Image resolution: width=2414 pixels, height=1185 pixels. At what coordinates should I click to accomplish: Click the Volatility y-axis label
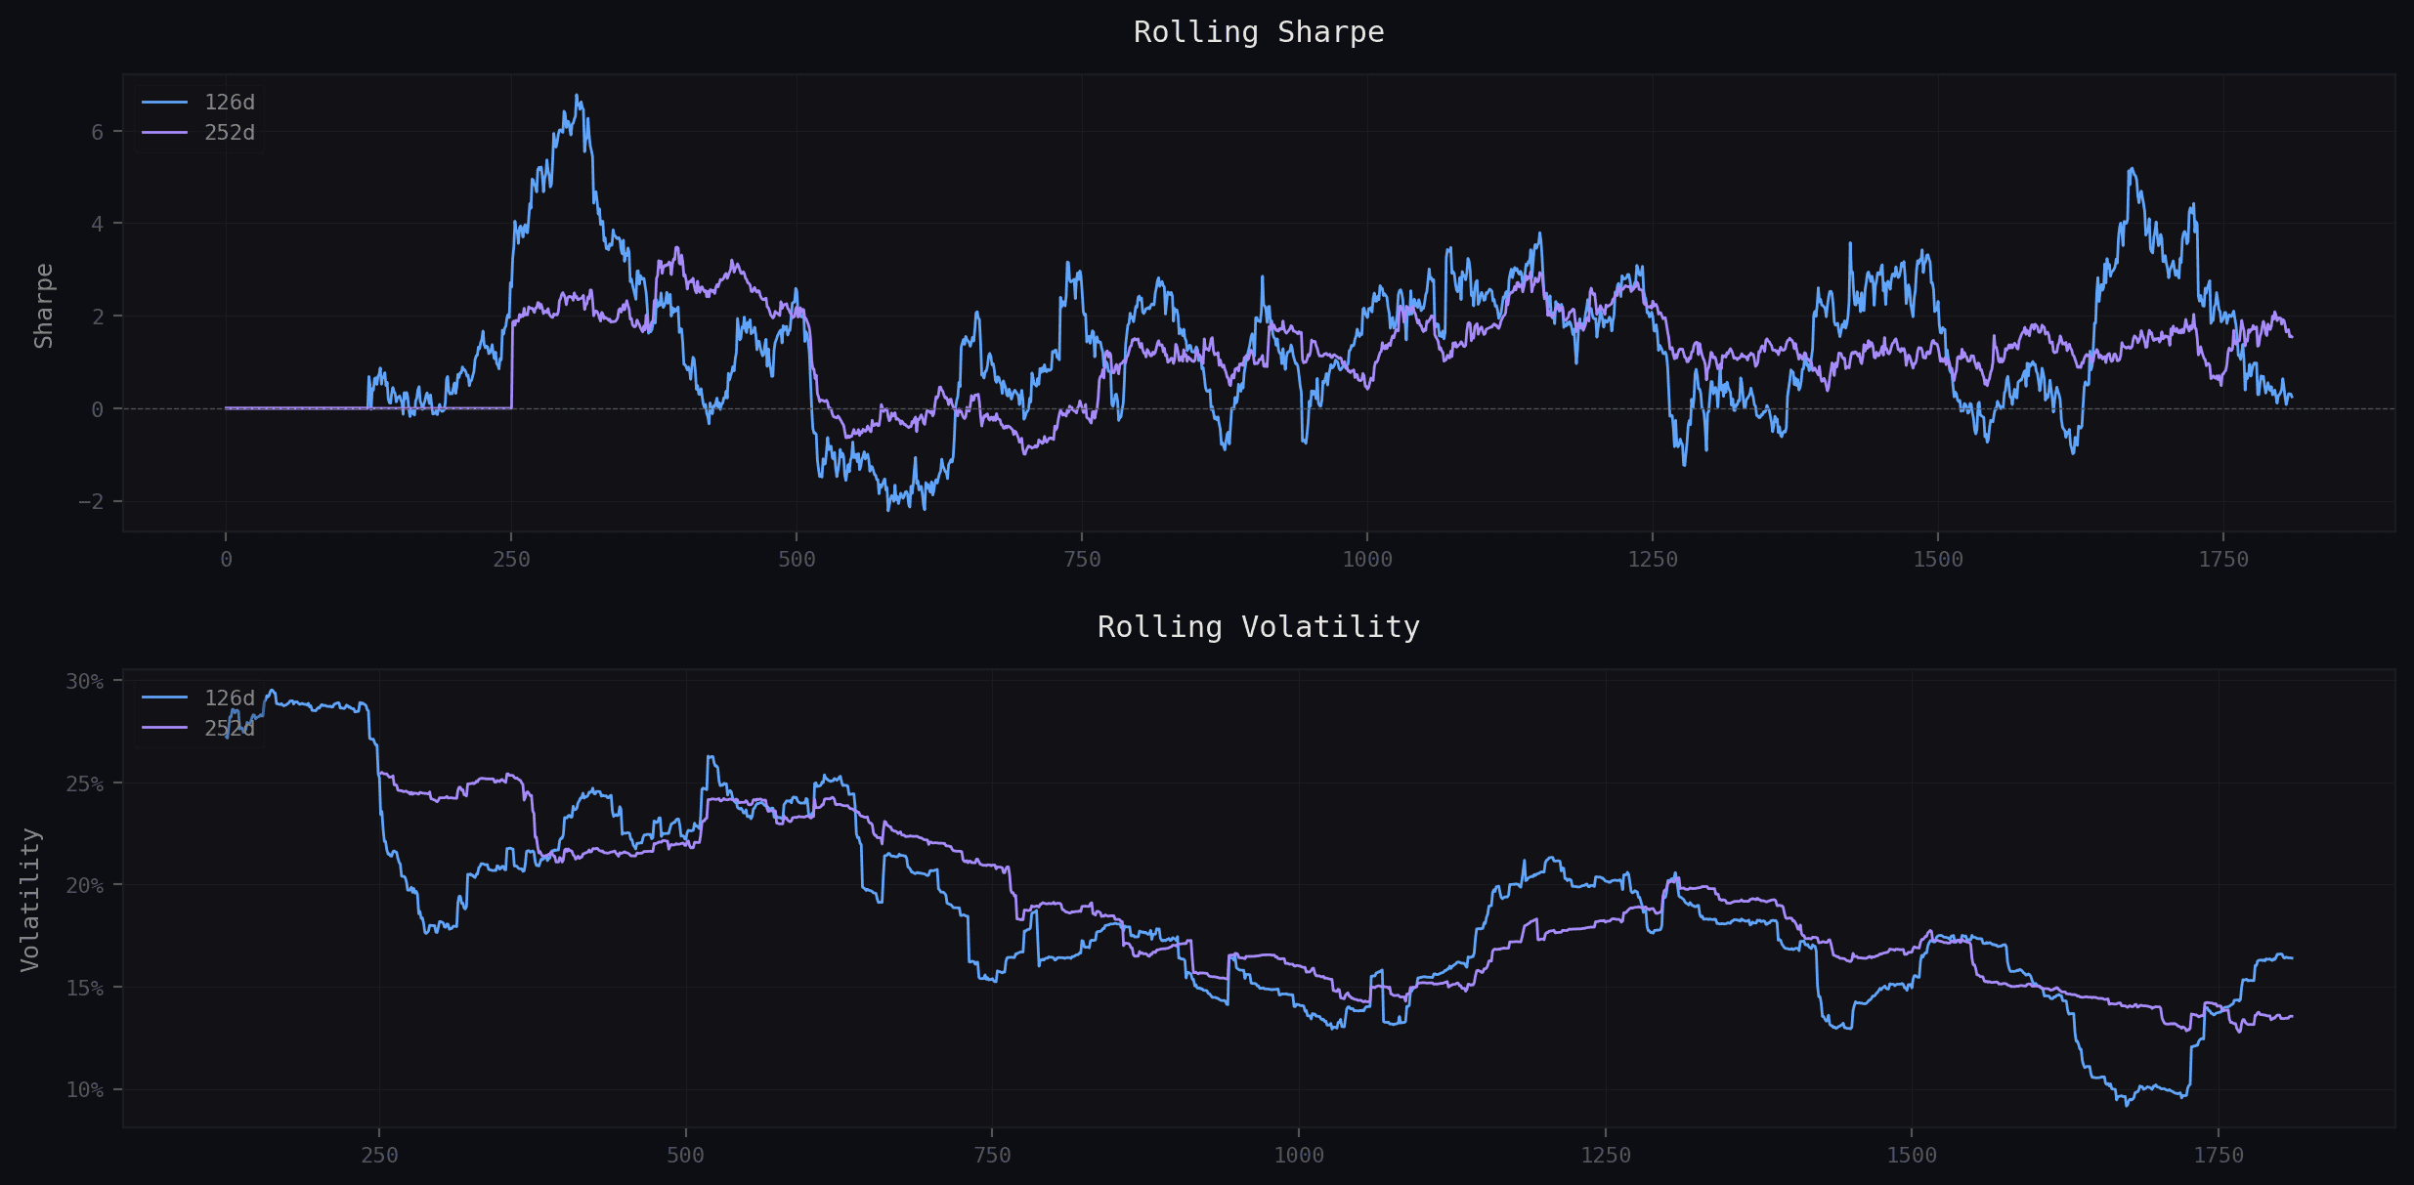tap(30, 900)
